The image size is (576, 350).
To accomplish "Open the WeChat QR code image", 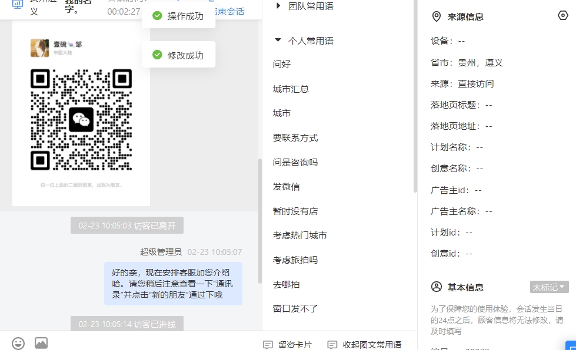I will coord(81,120).
